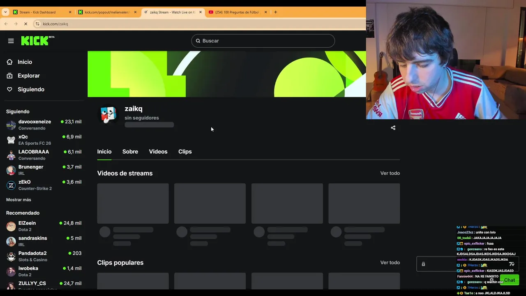Select the Sobre channel tab

click(130, 152)
